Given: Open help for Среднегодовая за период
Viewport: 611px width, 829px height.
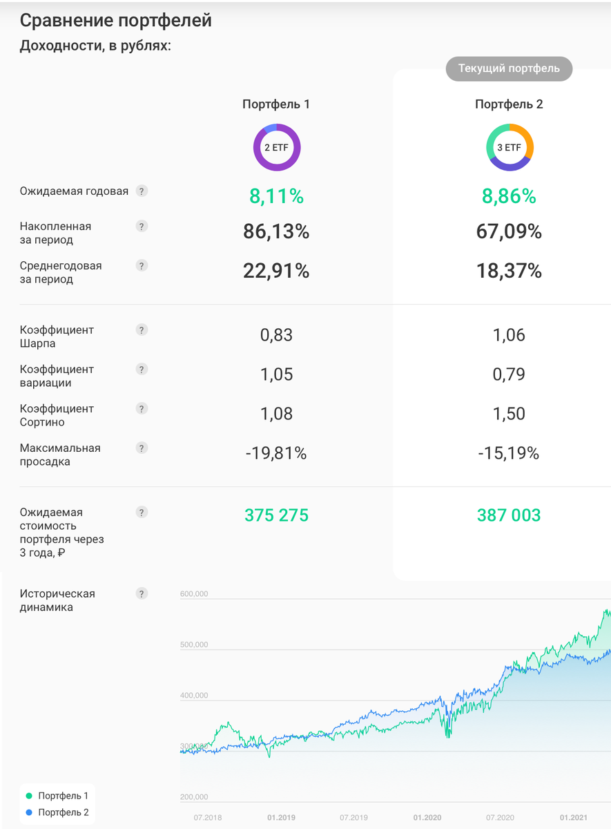Looking at the screenshot, I should (x=142, y=265).
